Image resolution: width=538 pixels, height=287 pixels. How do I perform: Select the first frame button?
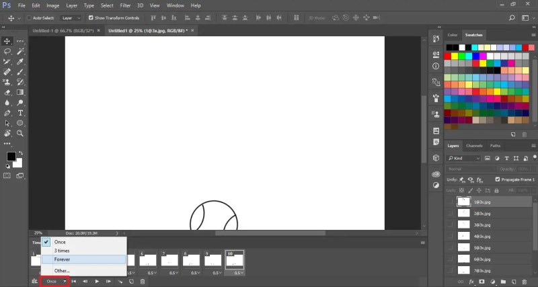(74, 282)
